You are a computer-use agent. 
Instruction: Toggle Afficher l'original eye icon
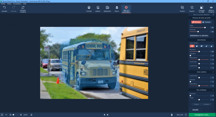tap(211, 9)
